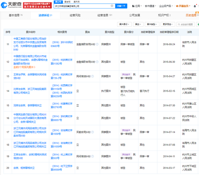Switch to the 知识产权 tab
The height and width of the screenshot is (175, 199).
[x=164, y=15]
